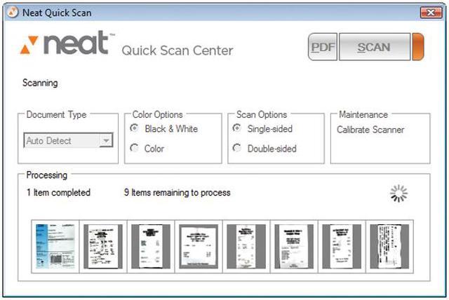This screenshot has height=300, width=449.
Task: Click the neat logo in header
Action: pos(67,43)
